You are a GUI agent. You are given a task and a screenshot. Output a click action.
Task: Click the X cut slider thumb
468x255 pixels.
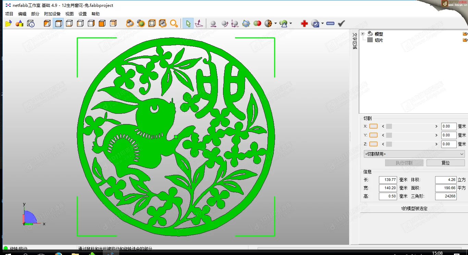point(389,126)
